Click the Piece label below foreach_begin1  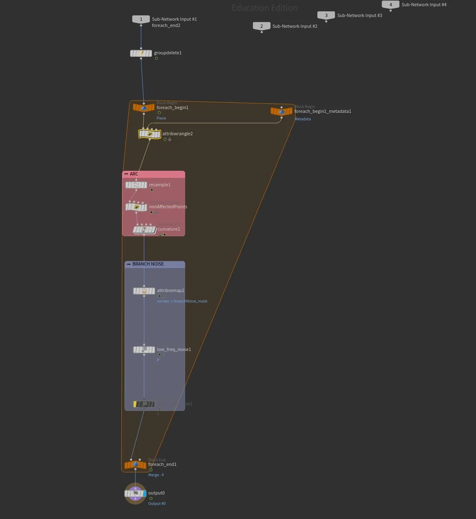coord(161,118)
